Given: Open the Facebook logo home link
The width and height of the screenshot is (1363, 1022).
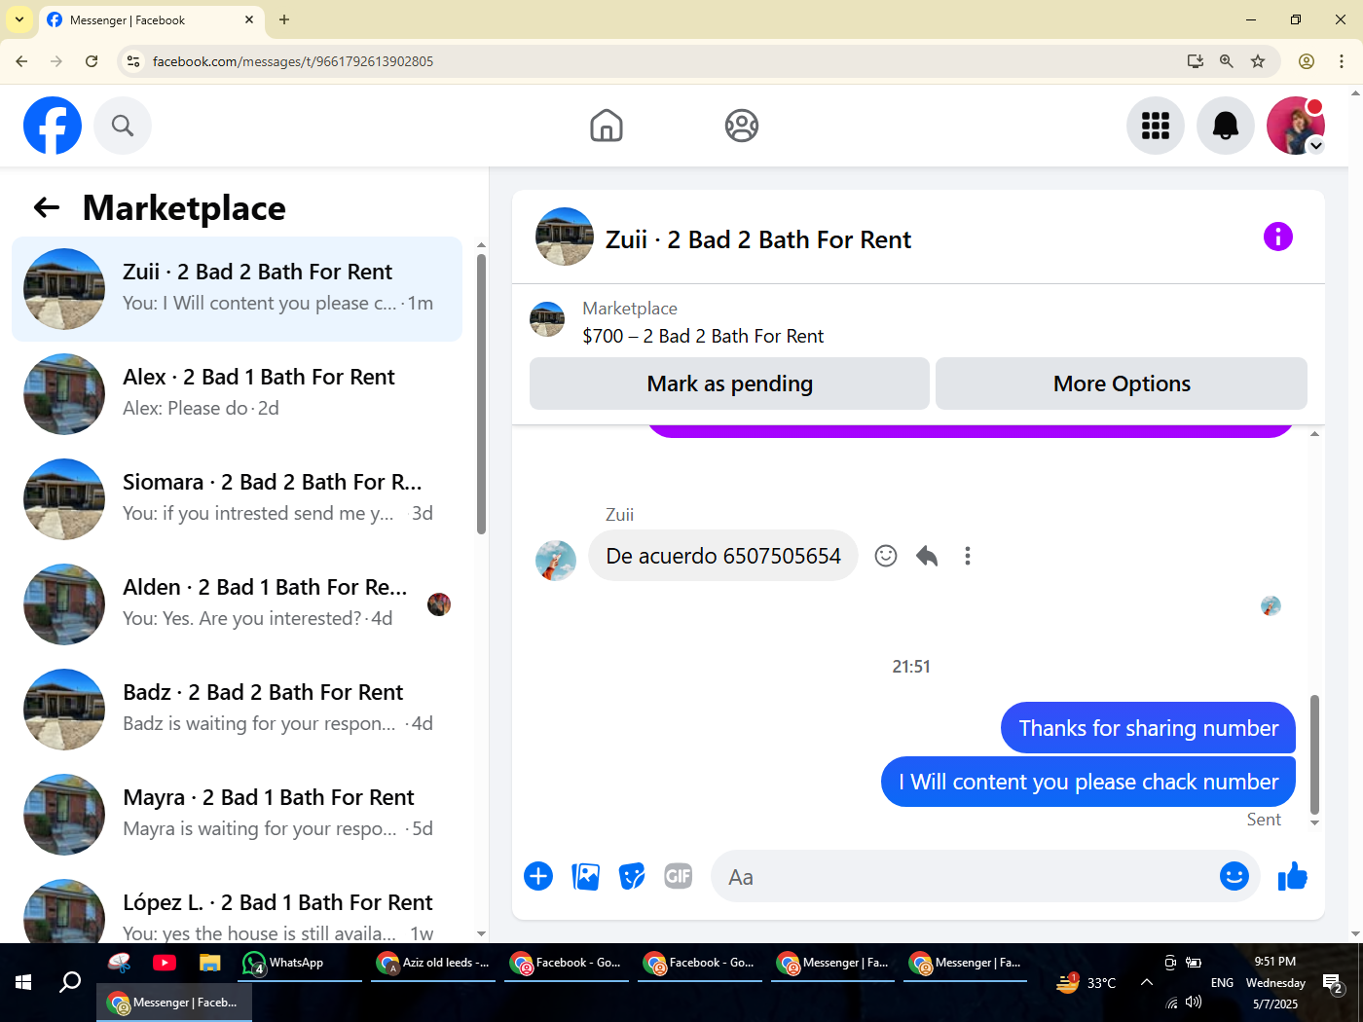Looking at the screenshot, I should point(53,126).
